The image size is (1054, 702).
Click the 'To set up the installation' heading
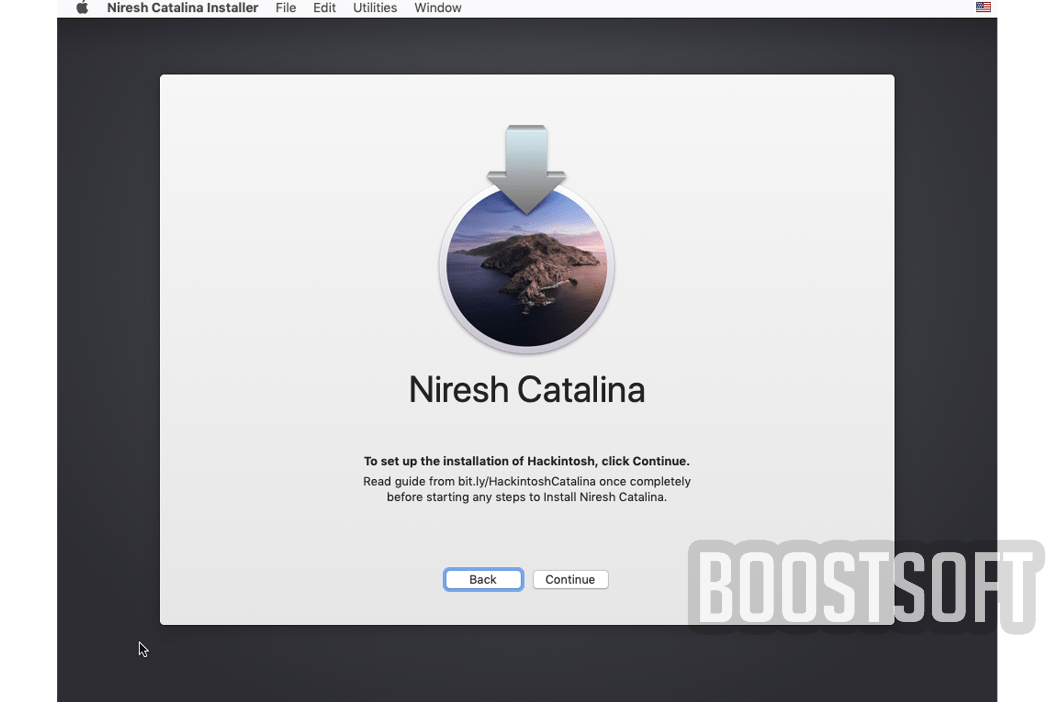point(527,461)
